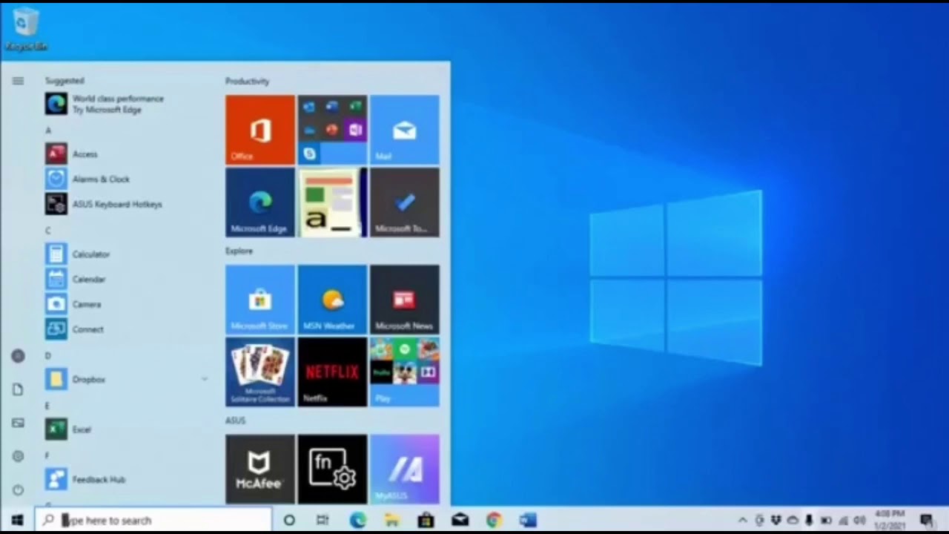The width and height of the screenshot is (949, 534).
Task: Open the Microsoft To Do tile
Action: [x=405, y=202]
